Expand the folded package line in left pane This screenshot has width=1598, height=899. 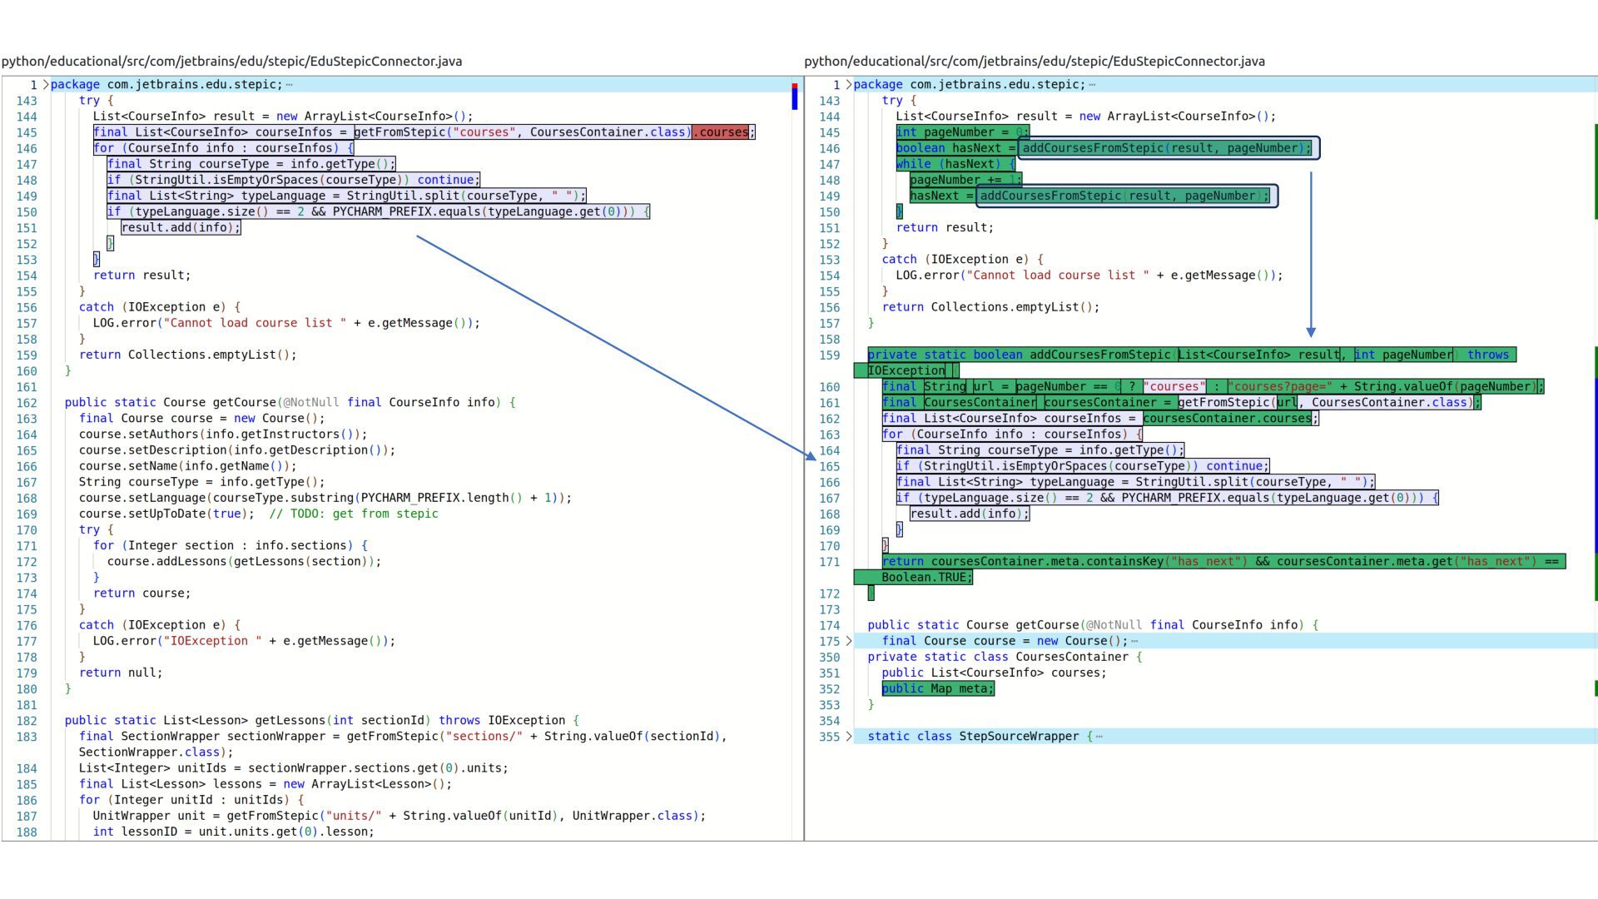[x=46, y=85]
